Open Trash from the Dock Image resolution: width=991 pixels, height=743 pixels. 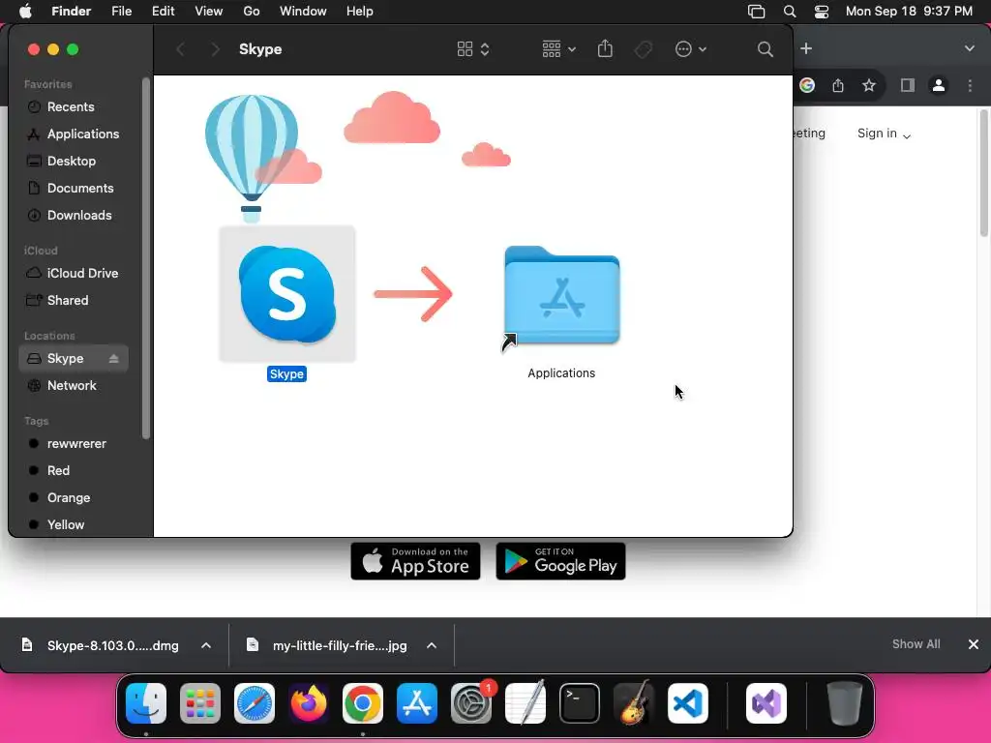(844, 703)
